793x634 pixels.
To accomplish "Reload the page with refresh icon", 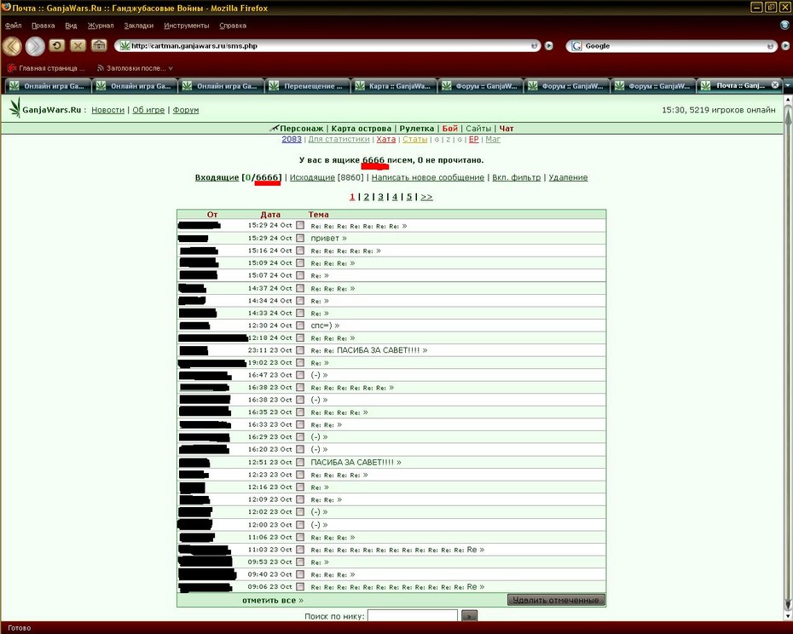I will point(56,45).
